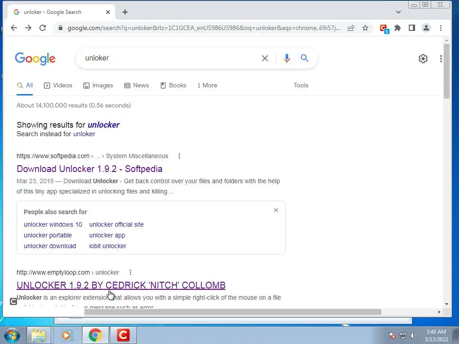
Task: Click the horizontal scrollbar thumb
Action: pos(233,312)
